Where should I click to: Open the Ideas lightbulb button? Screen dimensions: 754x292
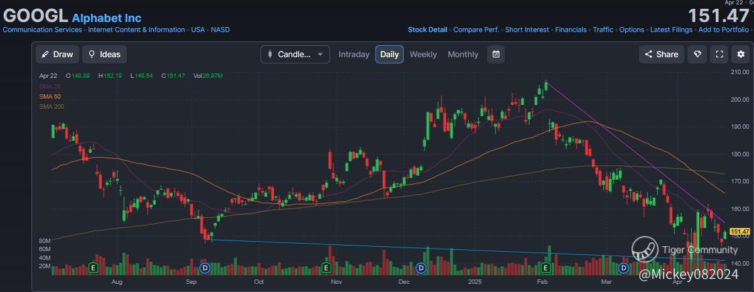105,54
